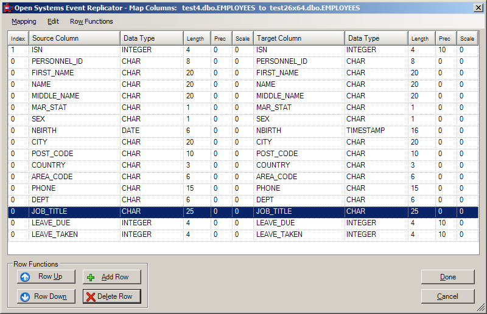The height and width of the screenshot is (314, 487).
Task: Click the blue up-arrow icon on Row Up
Action: (25, 277)
